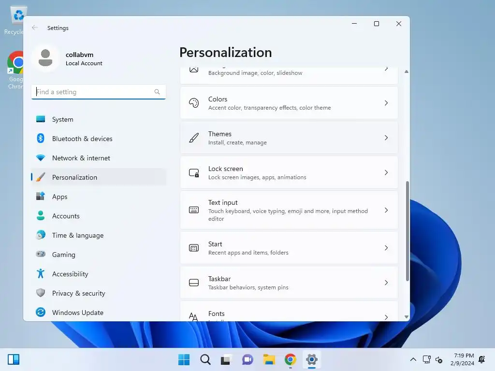The width and height of the screenshot is (495, 371).
Task: Click the Bluetooth icon in sidebar
Action: click(41, 139)
